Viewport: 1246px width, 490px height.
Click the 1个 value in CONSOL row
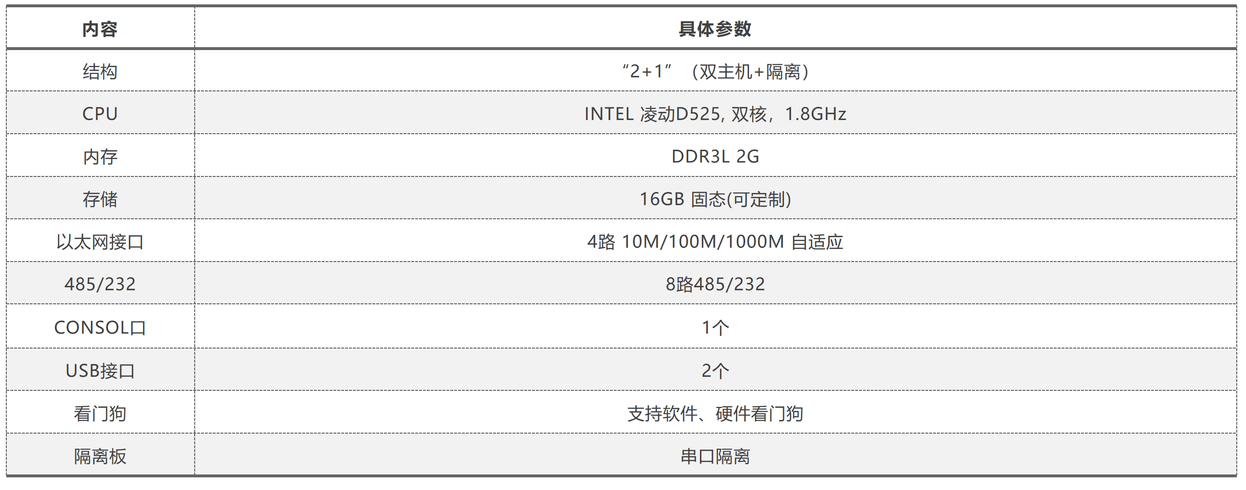click(x=715, y=328)
